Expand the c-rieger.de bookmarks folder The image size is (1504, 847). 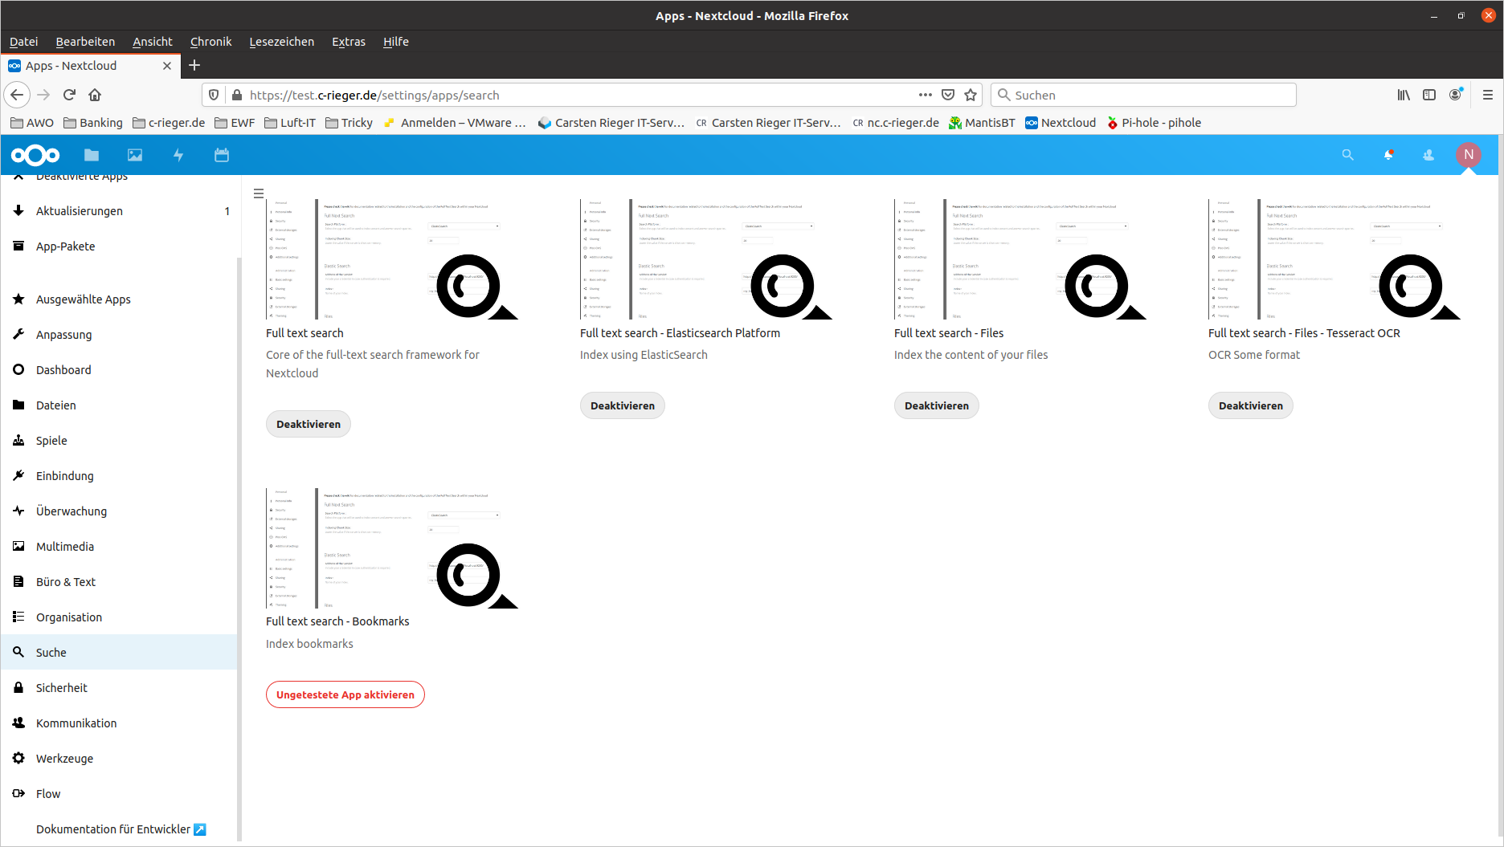tap(169, 123)
